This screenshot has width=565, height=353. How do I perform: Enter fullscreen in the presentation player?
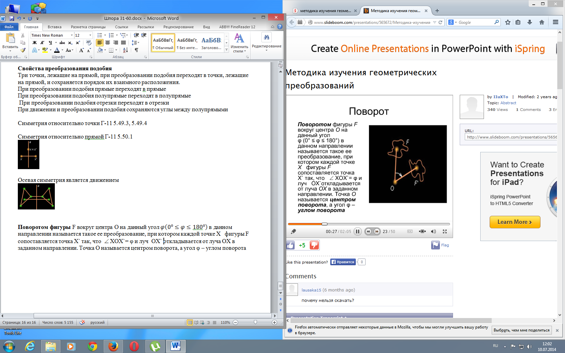click(445, 231)
